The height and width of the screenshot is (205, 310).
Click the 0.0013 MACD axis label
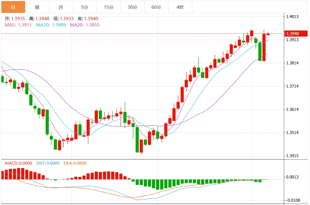click(x=292, y=177)
